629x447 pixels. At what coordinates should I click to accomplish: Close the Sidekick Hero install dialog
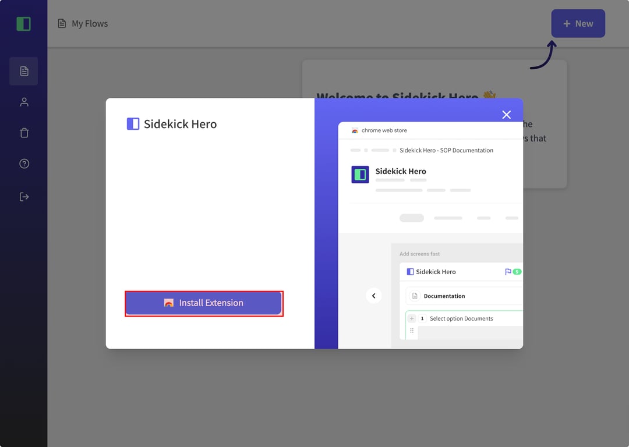point(506,115)
